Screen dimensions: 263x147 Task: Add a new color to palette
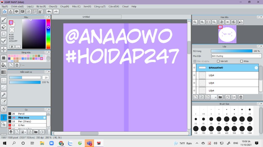pyautogui.click(x=11, y=65)
